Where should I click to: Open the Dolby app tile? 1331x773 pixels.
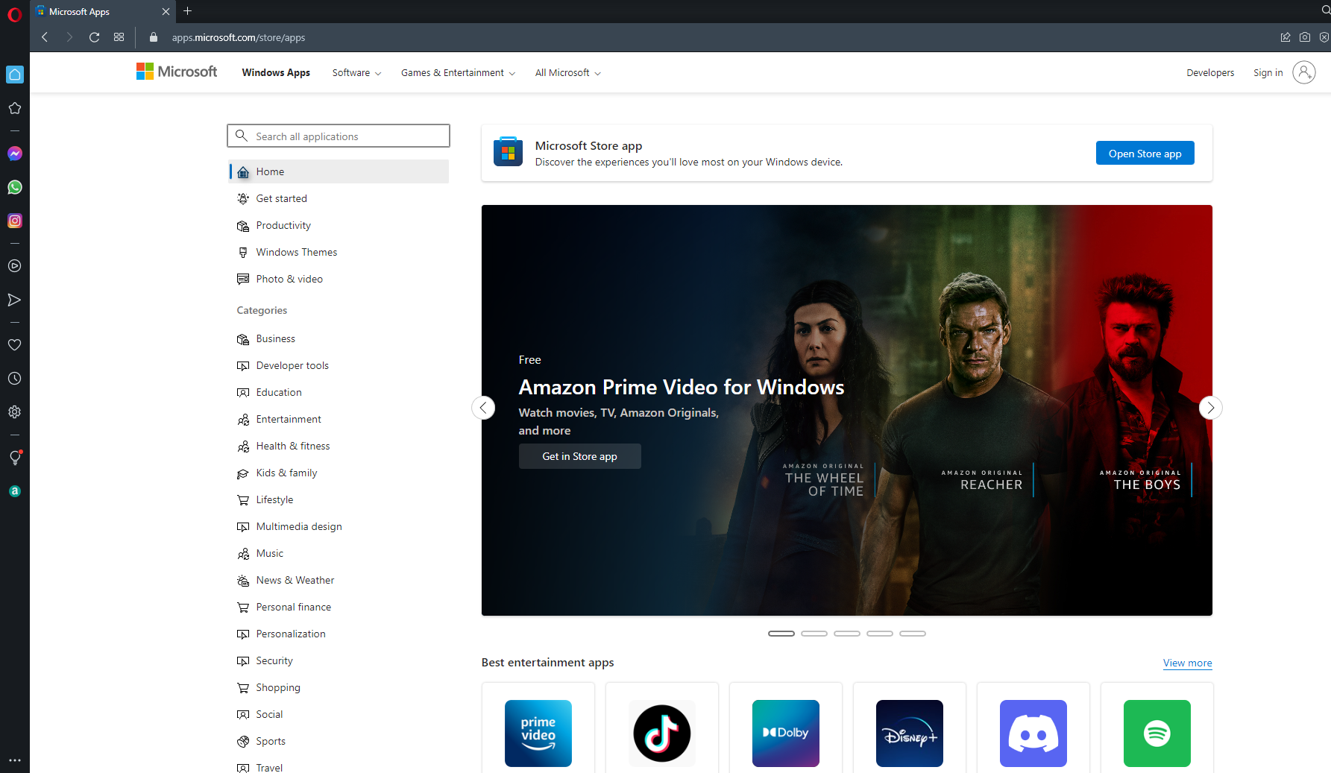786,733
